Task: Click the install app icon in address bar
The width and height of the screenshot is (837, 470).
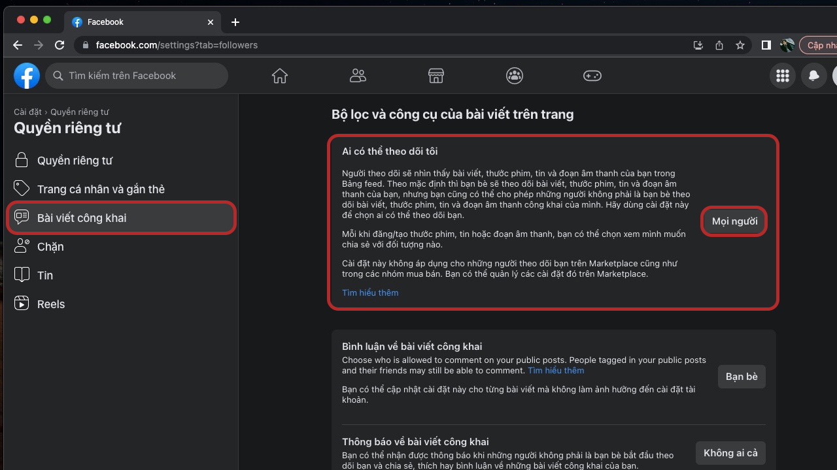Action: click(698, 45)
